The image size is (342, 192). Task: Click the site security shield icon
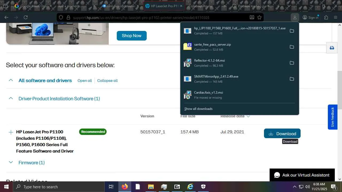click(61, 17)
